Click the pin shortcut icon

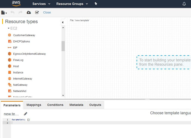point(96,4)
